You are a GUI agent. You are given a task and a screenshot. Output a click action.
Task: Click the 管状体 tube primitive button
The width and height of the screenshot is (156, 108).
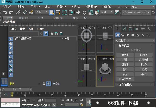tap(144, 65)
